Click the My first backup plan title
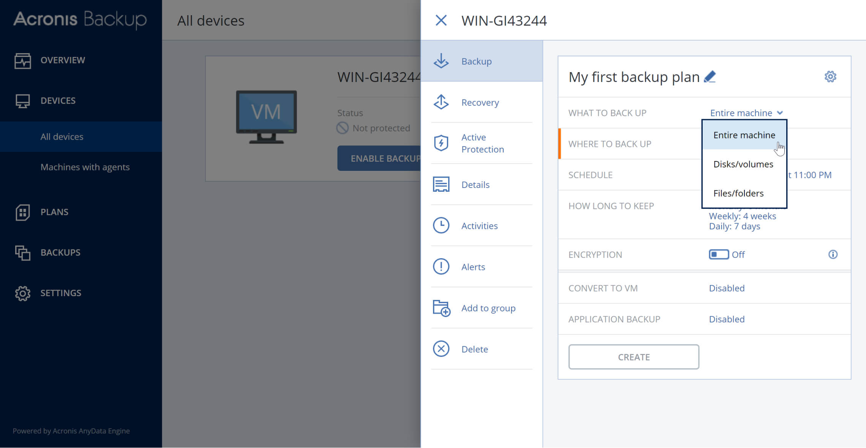Screen dimensions: 866x448 (x=634, y=77)
